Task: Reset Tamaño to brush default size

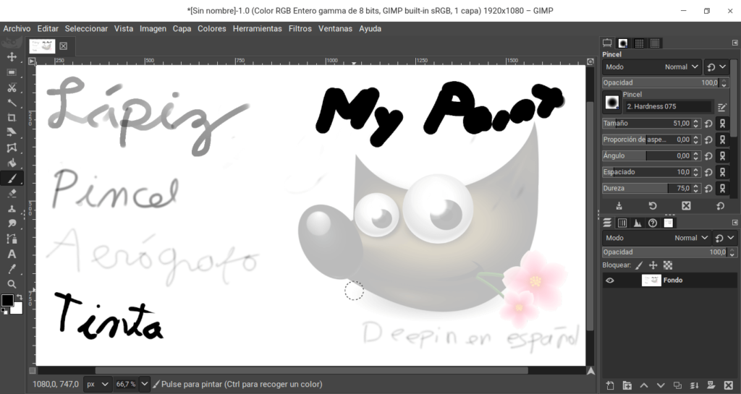Action: (708, 124)
